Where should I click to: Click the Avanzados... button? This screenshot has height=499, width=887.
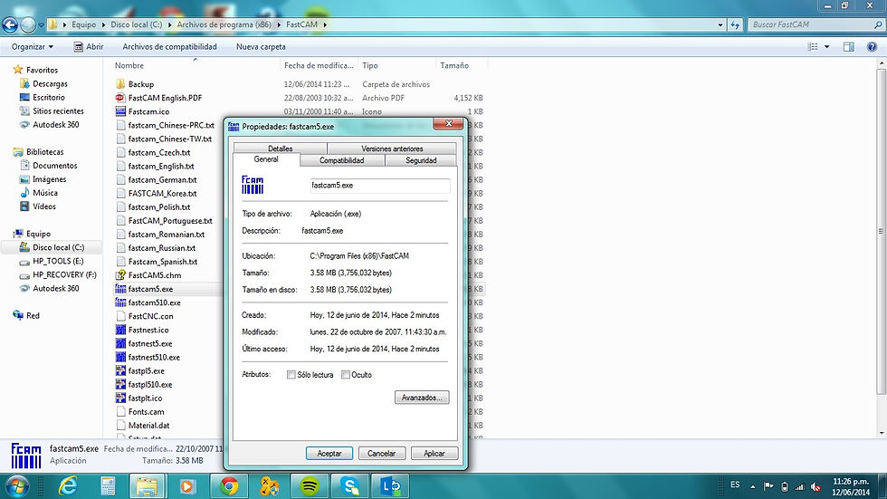click(x=422, y=398)
